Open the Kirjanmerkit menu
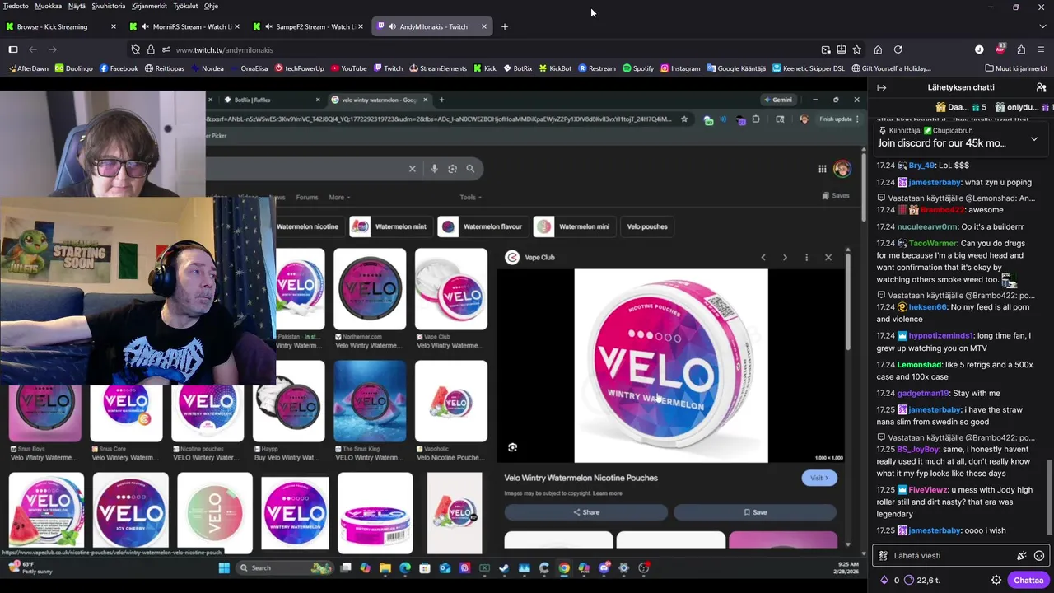The image size is (1054, 593). [x=149, y=6]
